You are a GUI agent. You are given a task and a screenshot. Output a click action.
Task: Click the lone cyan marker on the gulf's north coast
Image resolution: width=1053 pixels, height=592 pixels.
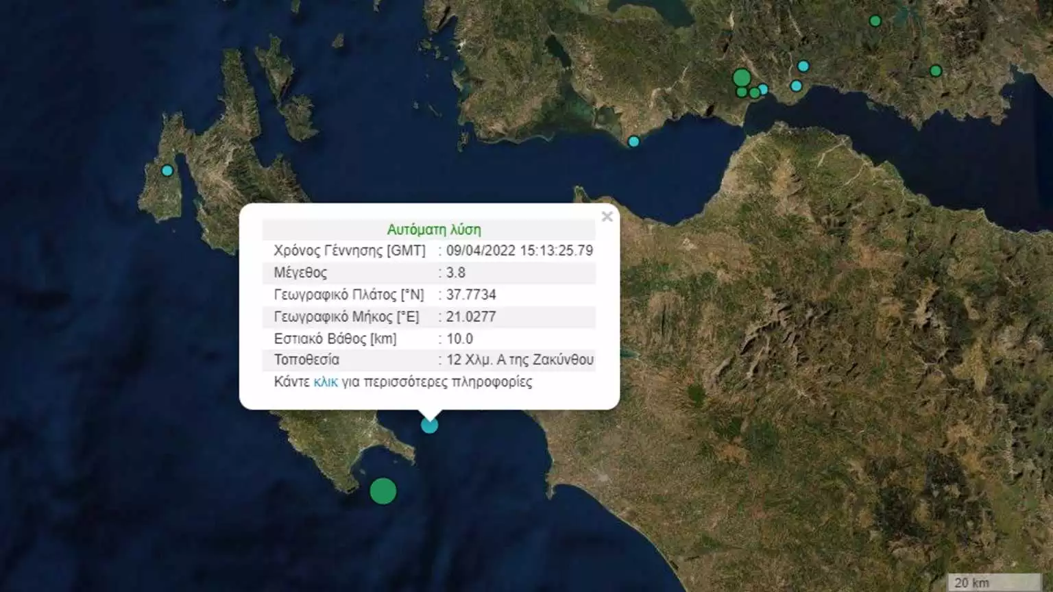[633, 142]
